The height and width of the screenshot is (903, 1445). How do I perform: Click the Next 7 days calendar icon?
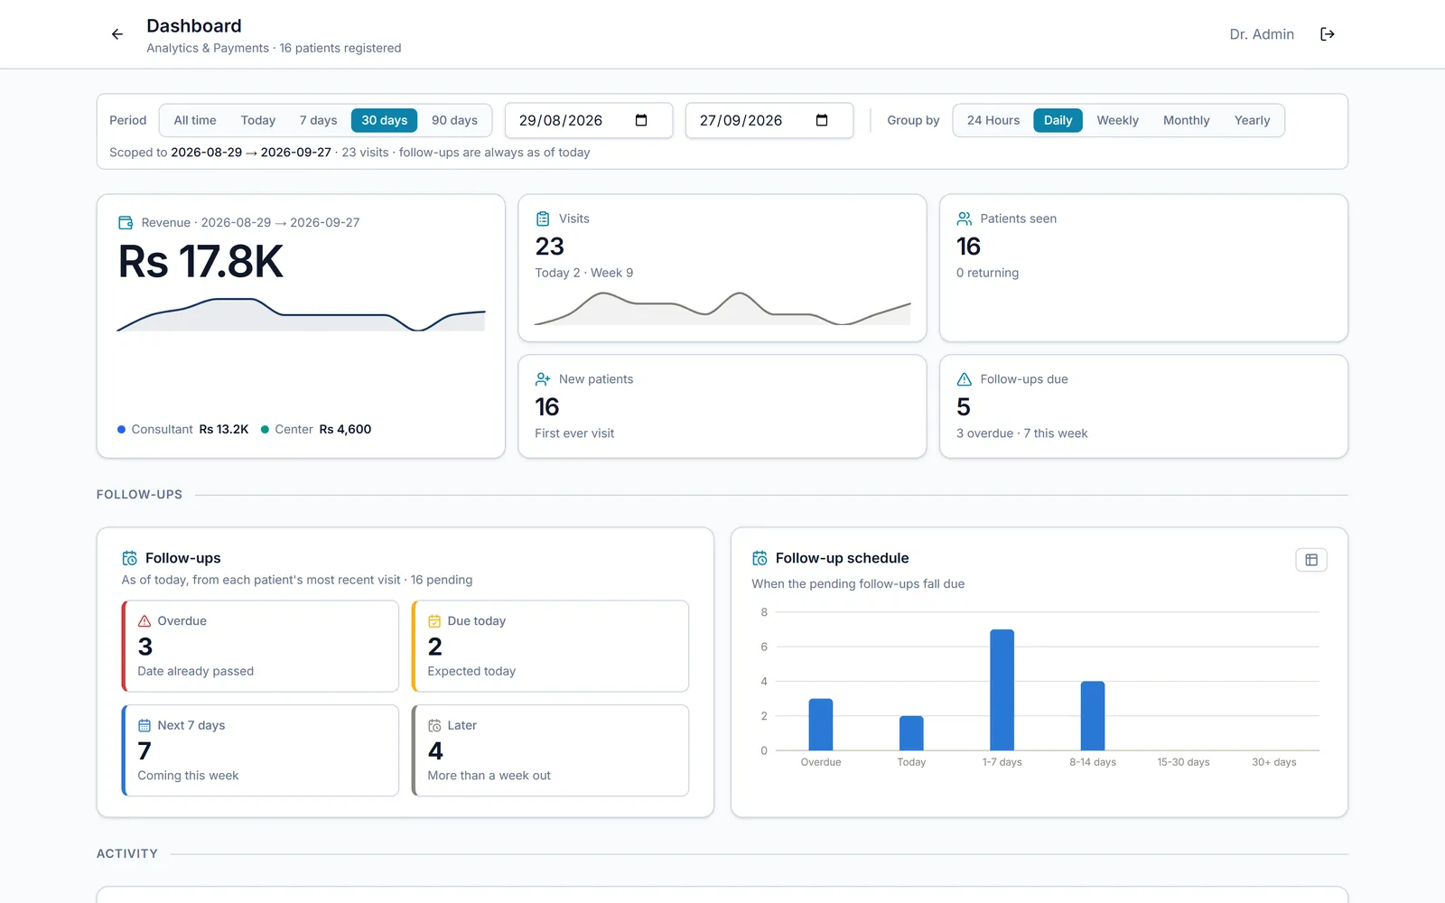click(x=144, y=725)
